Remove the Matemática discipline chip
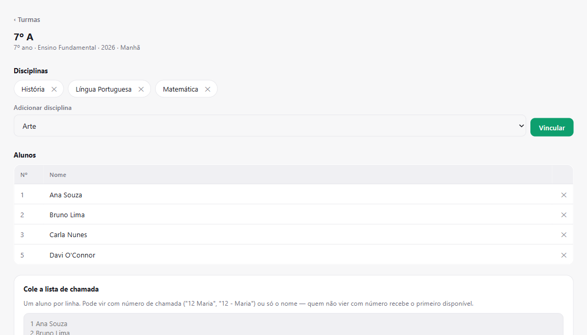This screenshot has height=335, width=587. 208,89
